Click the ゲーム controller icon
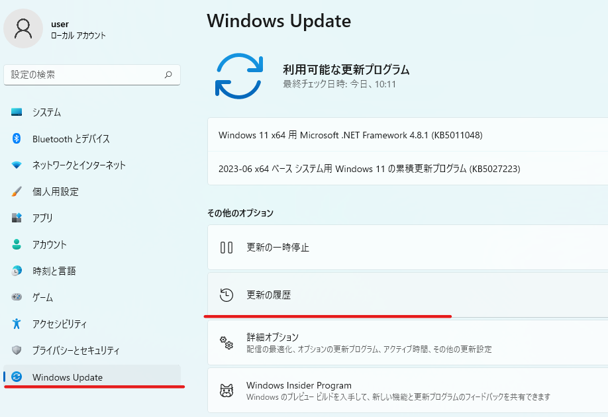This screenshot has width=608, height=417. click(x=18, y=297)
